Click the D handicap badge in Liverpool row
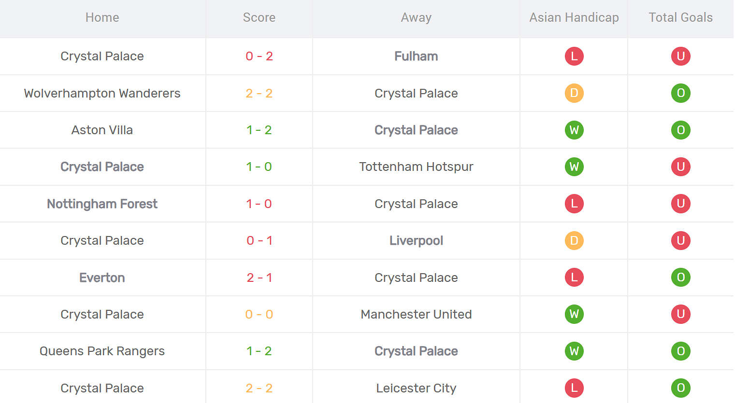735x403 pixels. click(574, 240)
